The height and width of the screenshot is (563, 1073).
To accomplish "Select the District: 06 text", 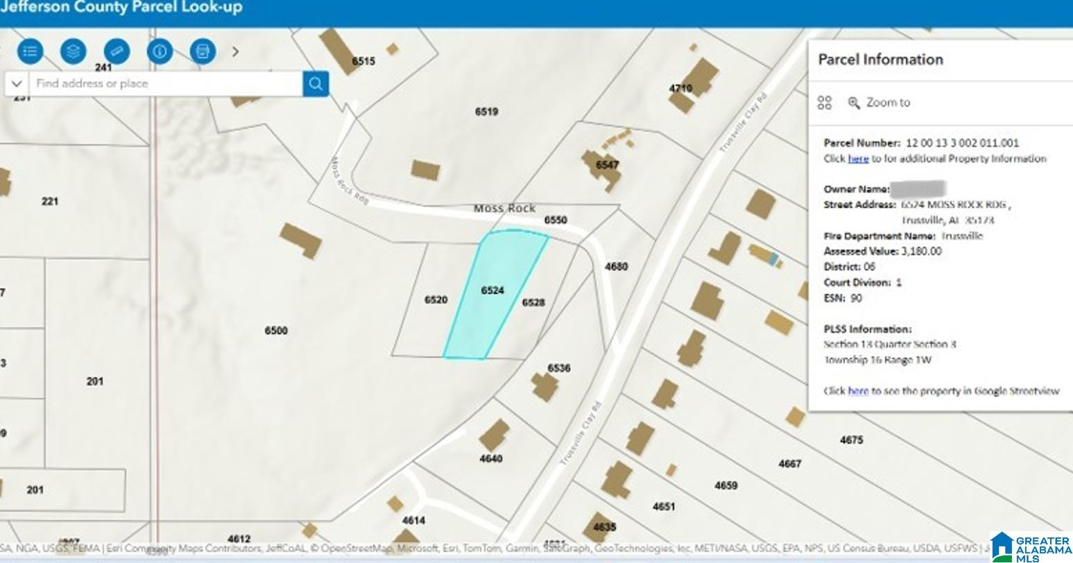I will pyautogui.click(x=850, y=267).
